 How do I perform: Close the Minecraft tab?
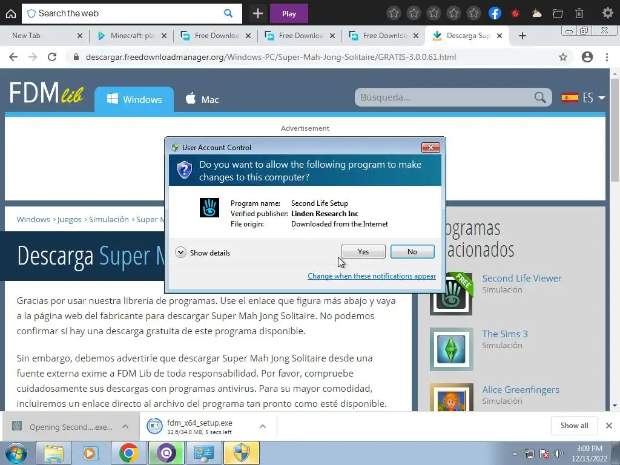coord(164,36)
